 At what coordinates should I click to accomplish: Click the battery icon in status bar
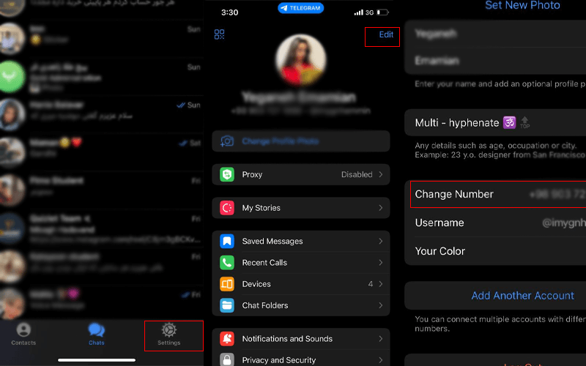coord(382,12)
